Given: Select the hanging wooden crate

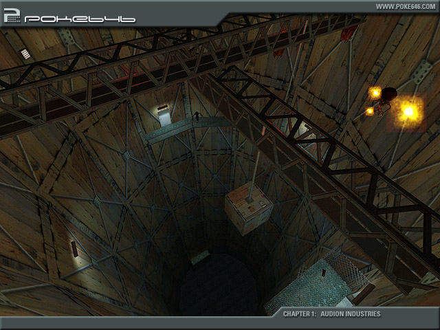Looking at the screenshot, I should pyautogui.click(x=249, y=208).
